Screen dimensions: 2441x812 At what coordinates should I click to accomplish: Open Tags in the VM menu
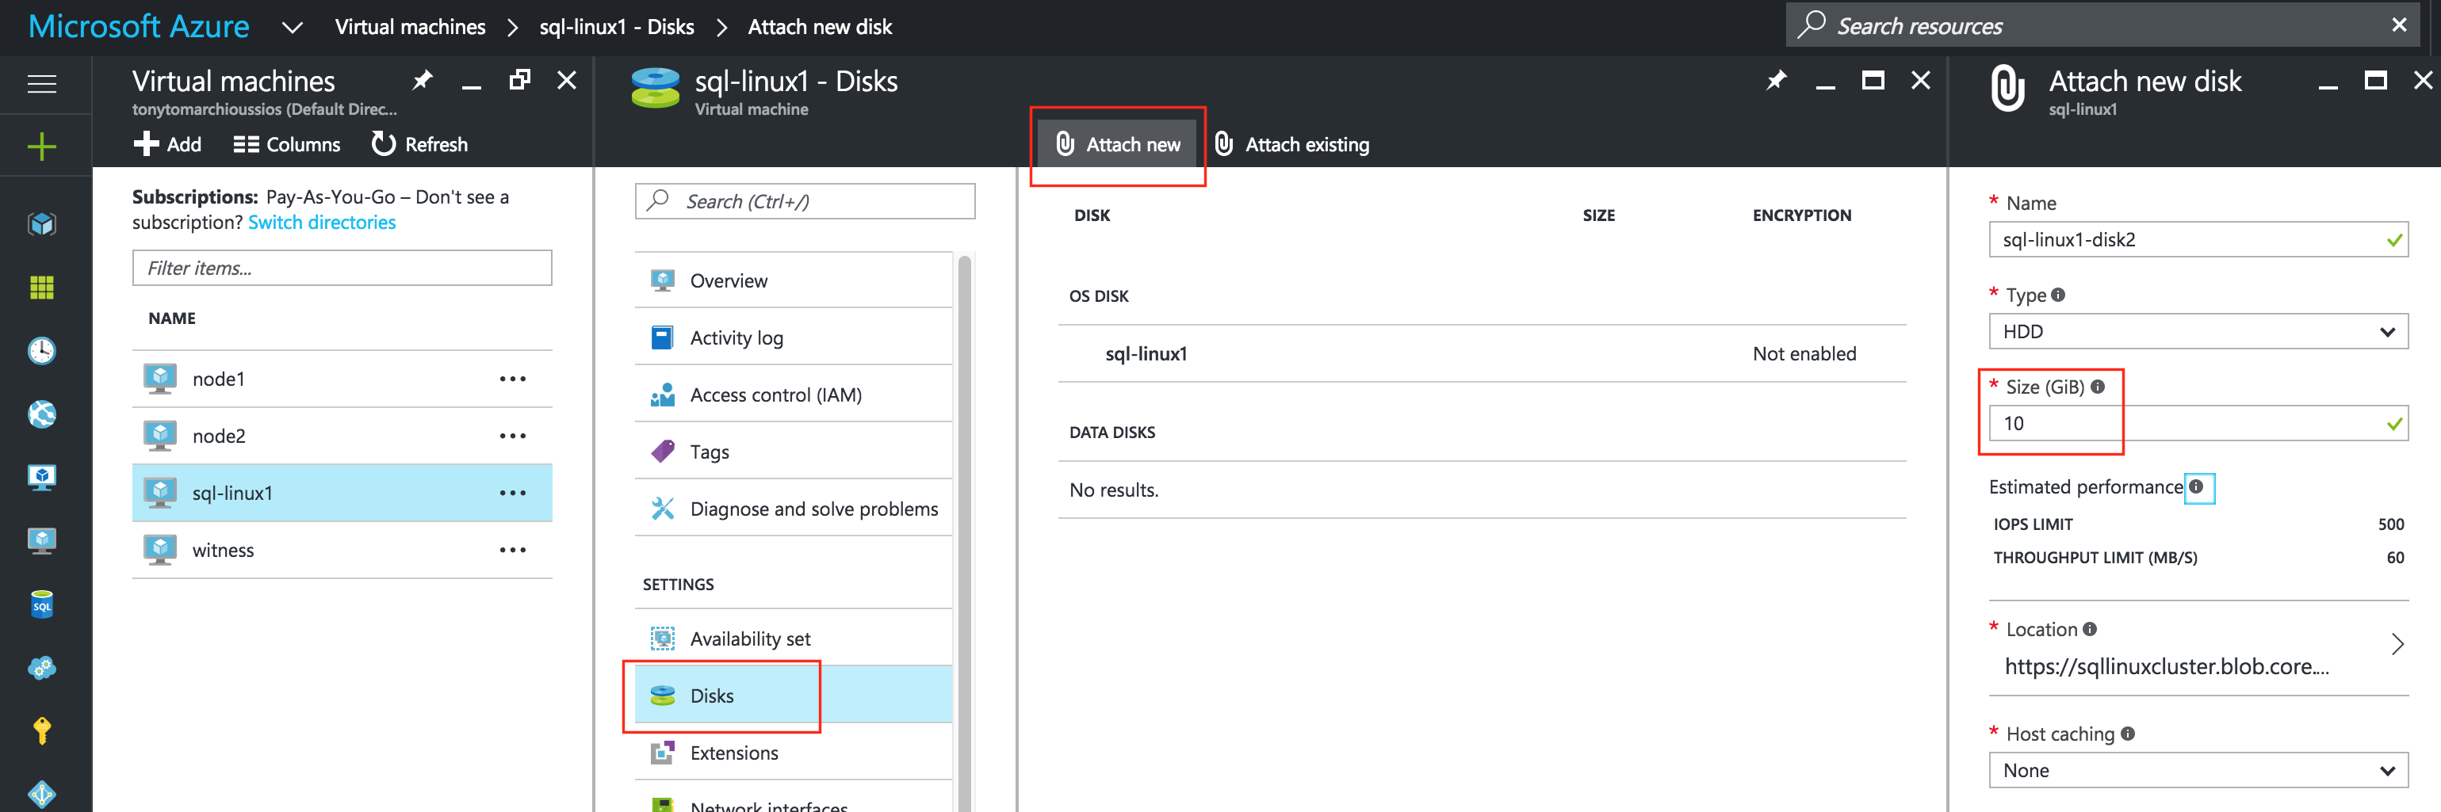(793, 452)
